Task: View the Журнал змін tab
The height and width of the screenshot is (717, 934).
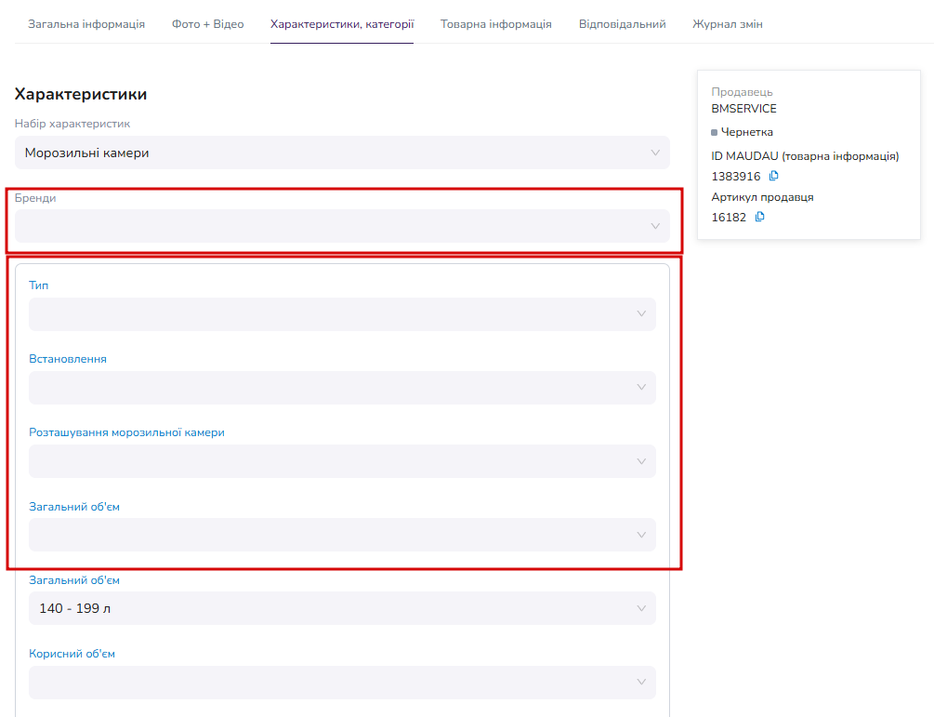Action: click(728, 24)
